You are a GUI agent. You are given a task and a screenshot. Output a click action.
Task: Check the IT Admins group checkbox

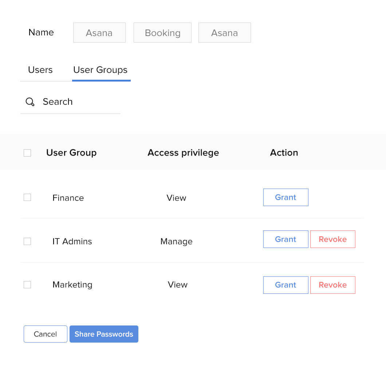tap(27, 241)
